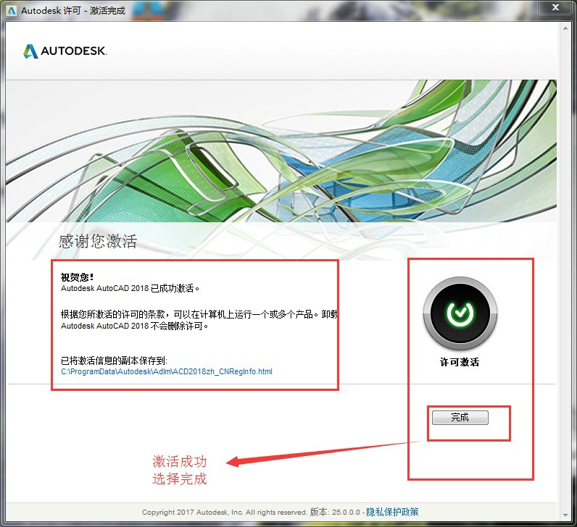Click the 已将激活信息的副本保存到 text line
The height and width of the screenshot is (527, 577).
tap(114, 360)
